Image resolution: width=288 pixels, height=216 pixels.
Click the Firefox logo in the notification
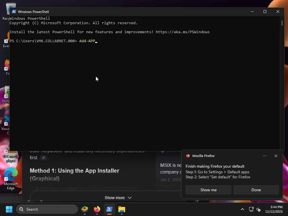click(188, 156)
